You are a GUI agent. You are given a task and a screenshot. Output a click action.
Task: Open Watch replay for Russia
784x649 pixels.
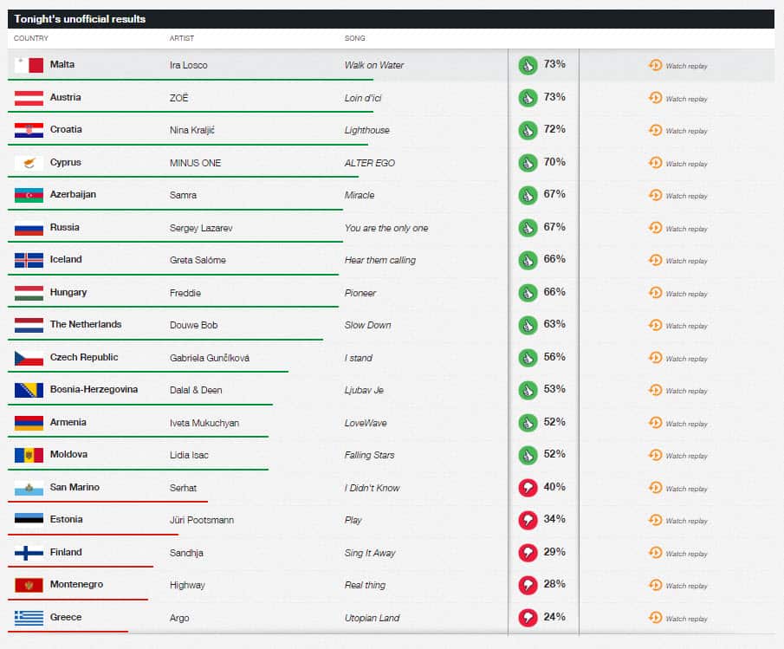[x=685, y=229]
